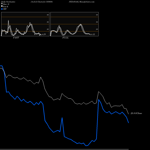Click the 80 level label in FAST chart

point(48,15)
